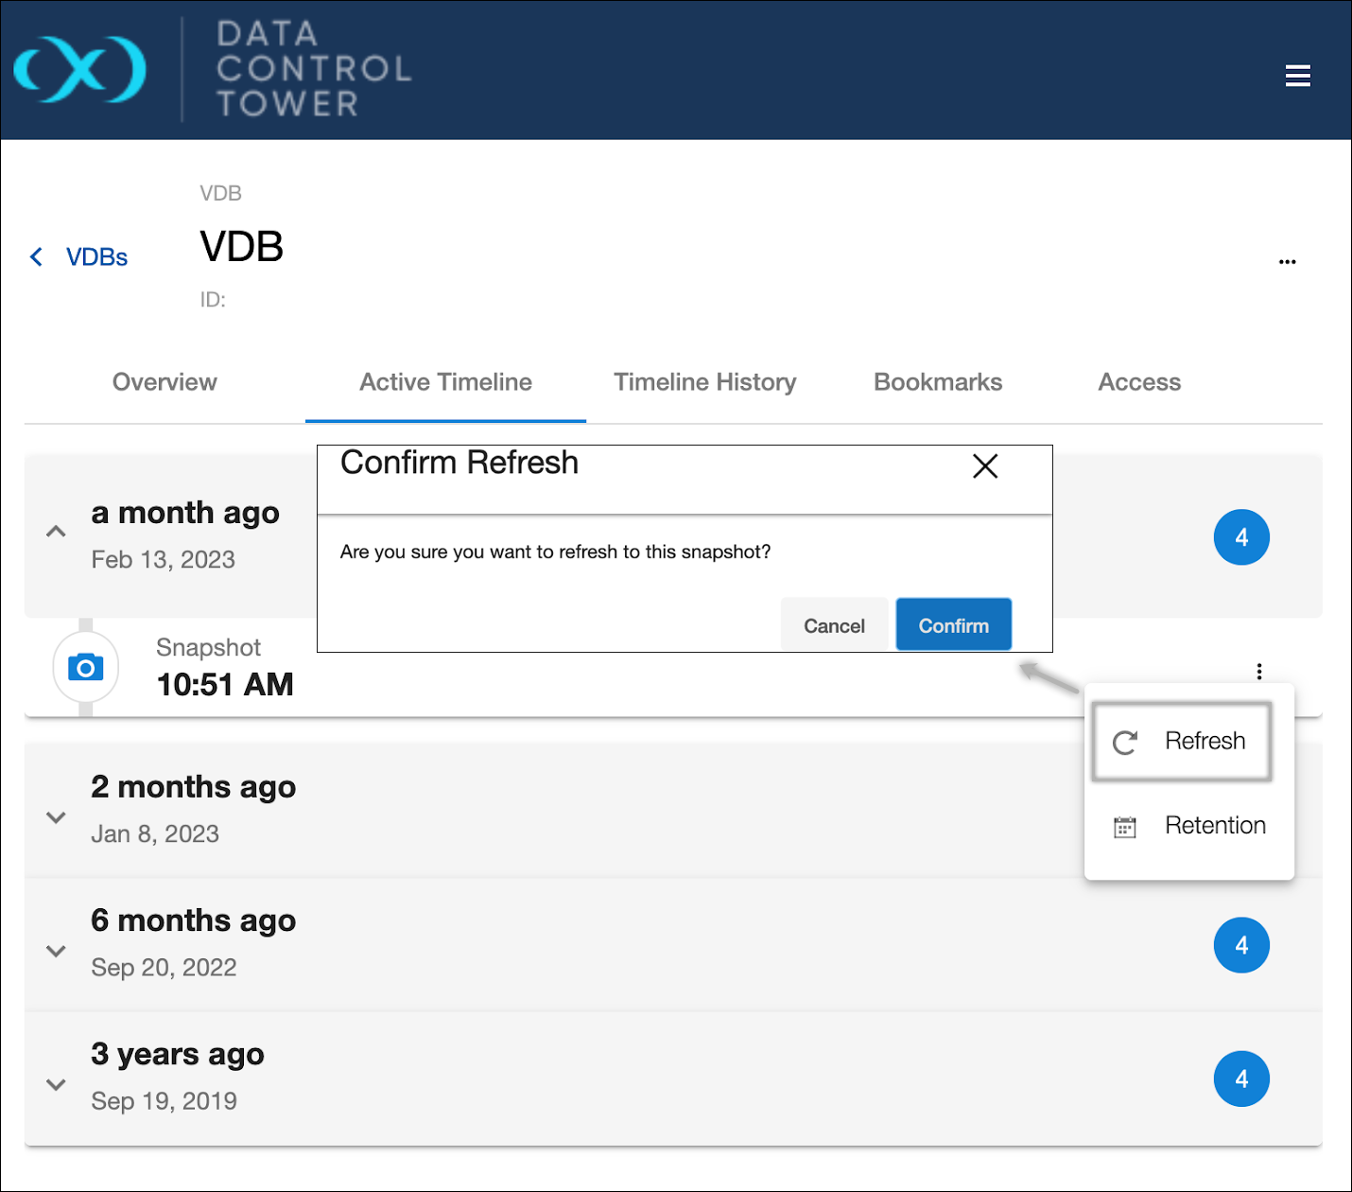
Task: Click the 10:51 AM snapshot timeline entry
Action: click(225, 684)
